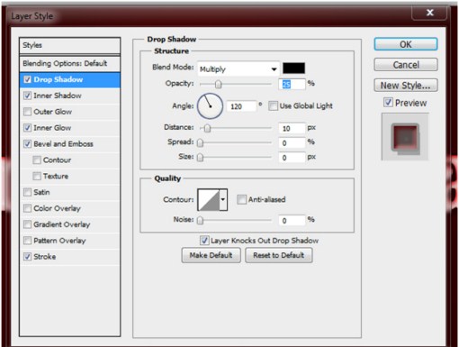
Task: Enable the Texture checkbox
Action: coord(37,176)
